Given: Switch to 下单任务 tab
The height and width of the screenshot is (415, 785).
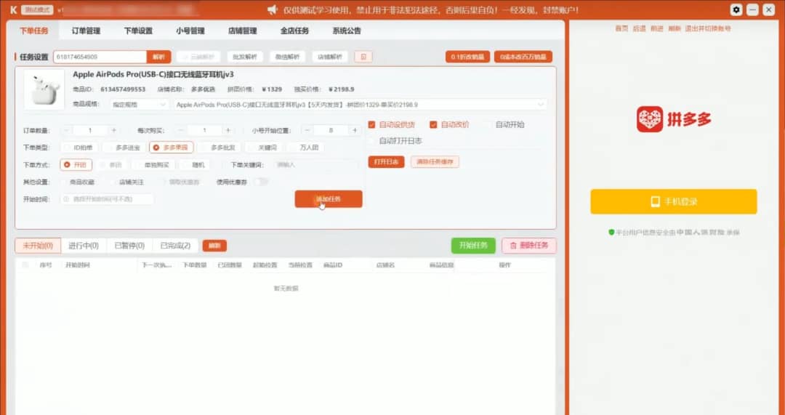Looking at the screenshot, I should [34, 31].
